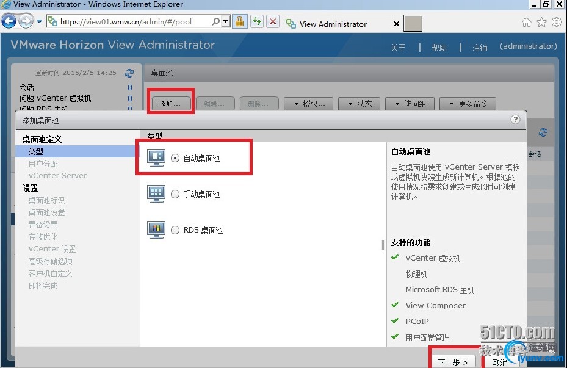
Task: Open the 访问组 dropdown button
Action: coord(410,104)
